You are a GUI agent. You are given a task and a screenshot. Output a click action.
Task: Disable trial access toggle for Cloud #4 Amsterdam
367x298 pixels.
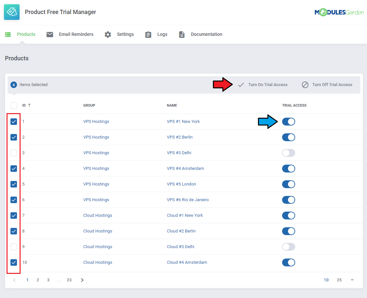(x=289, y=262)
